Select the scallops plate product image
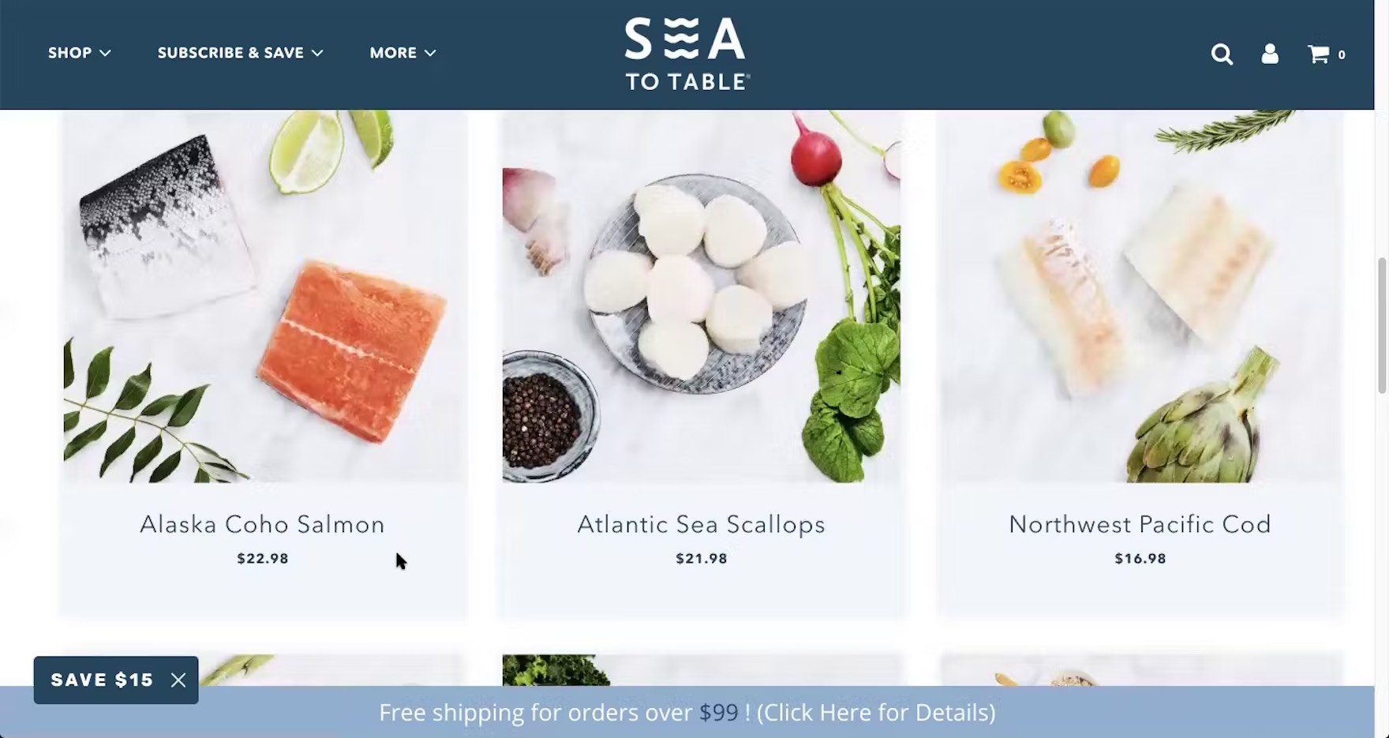 (702, 296)
